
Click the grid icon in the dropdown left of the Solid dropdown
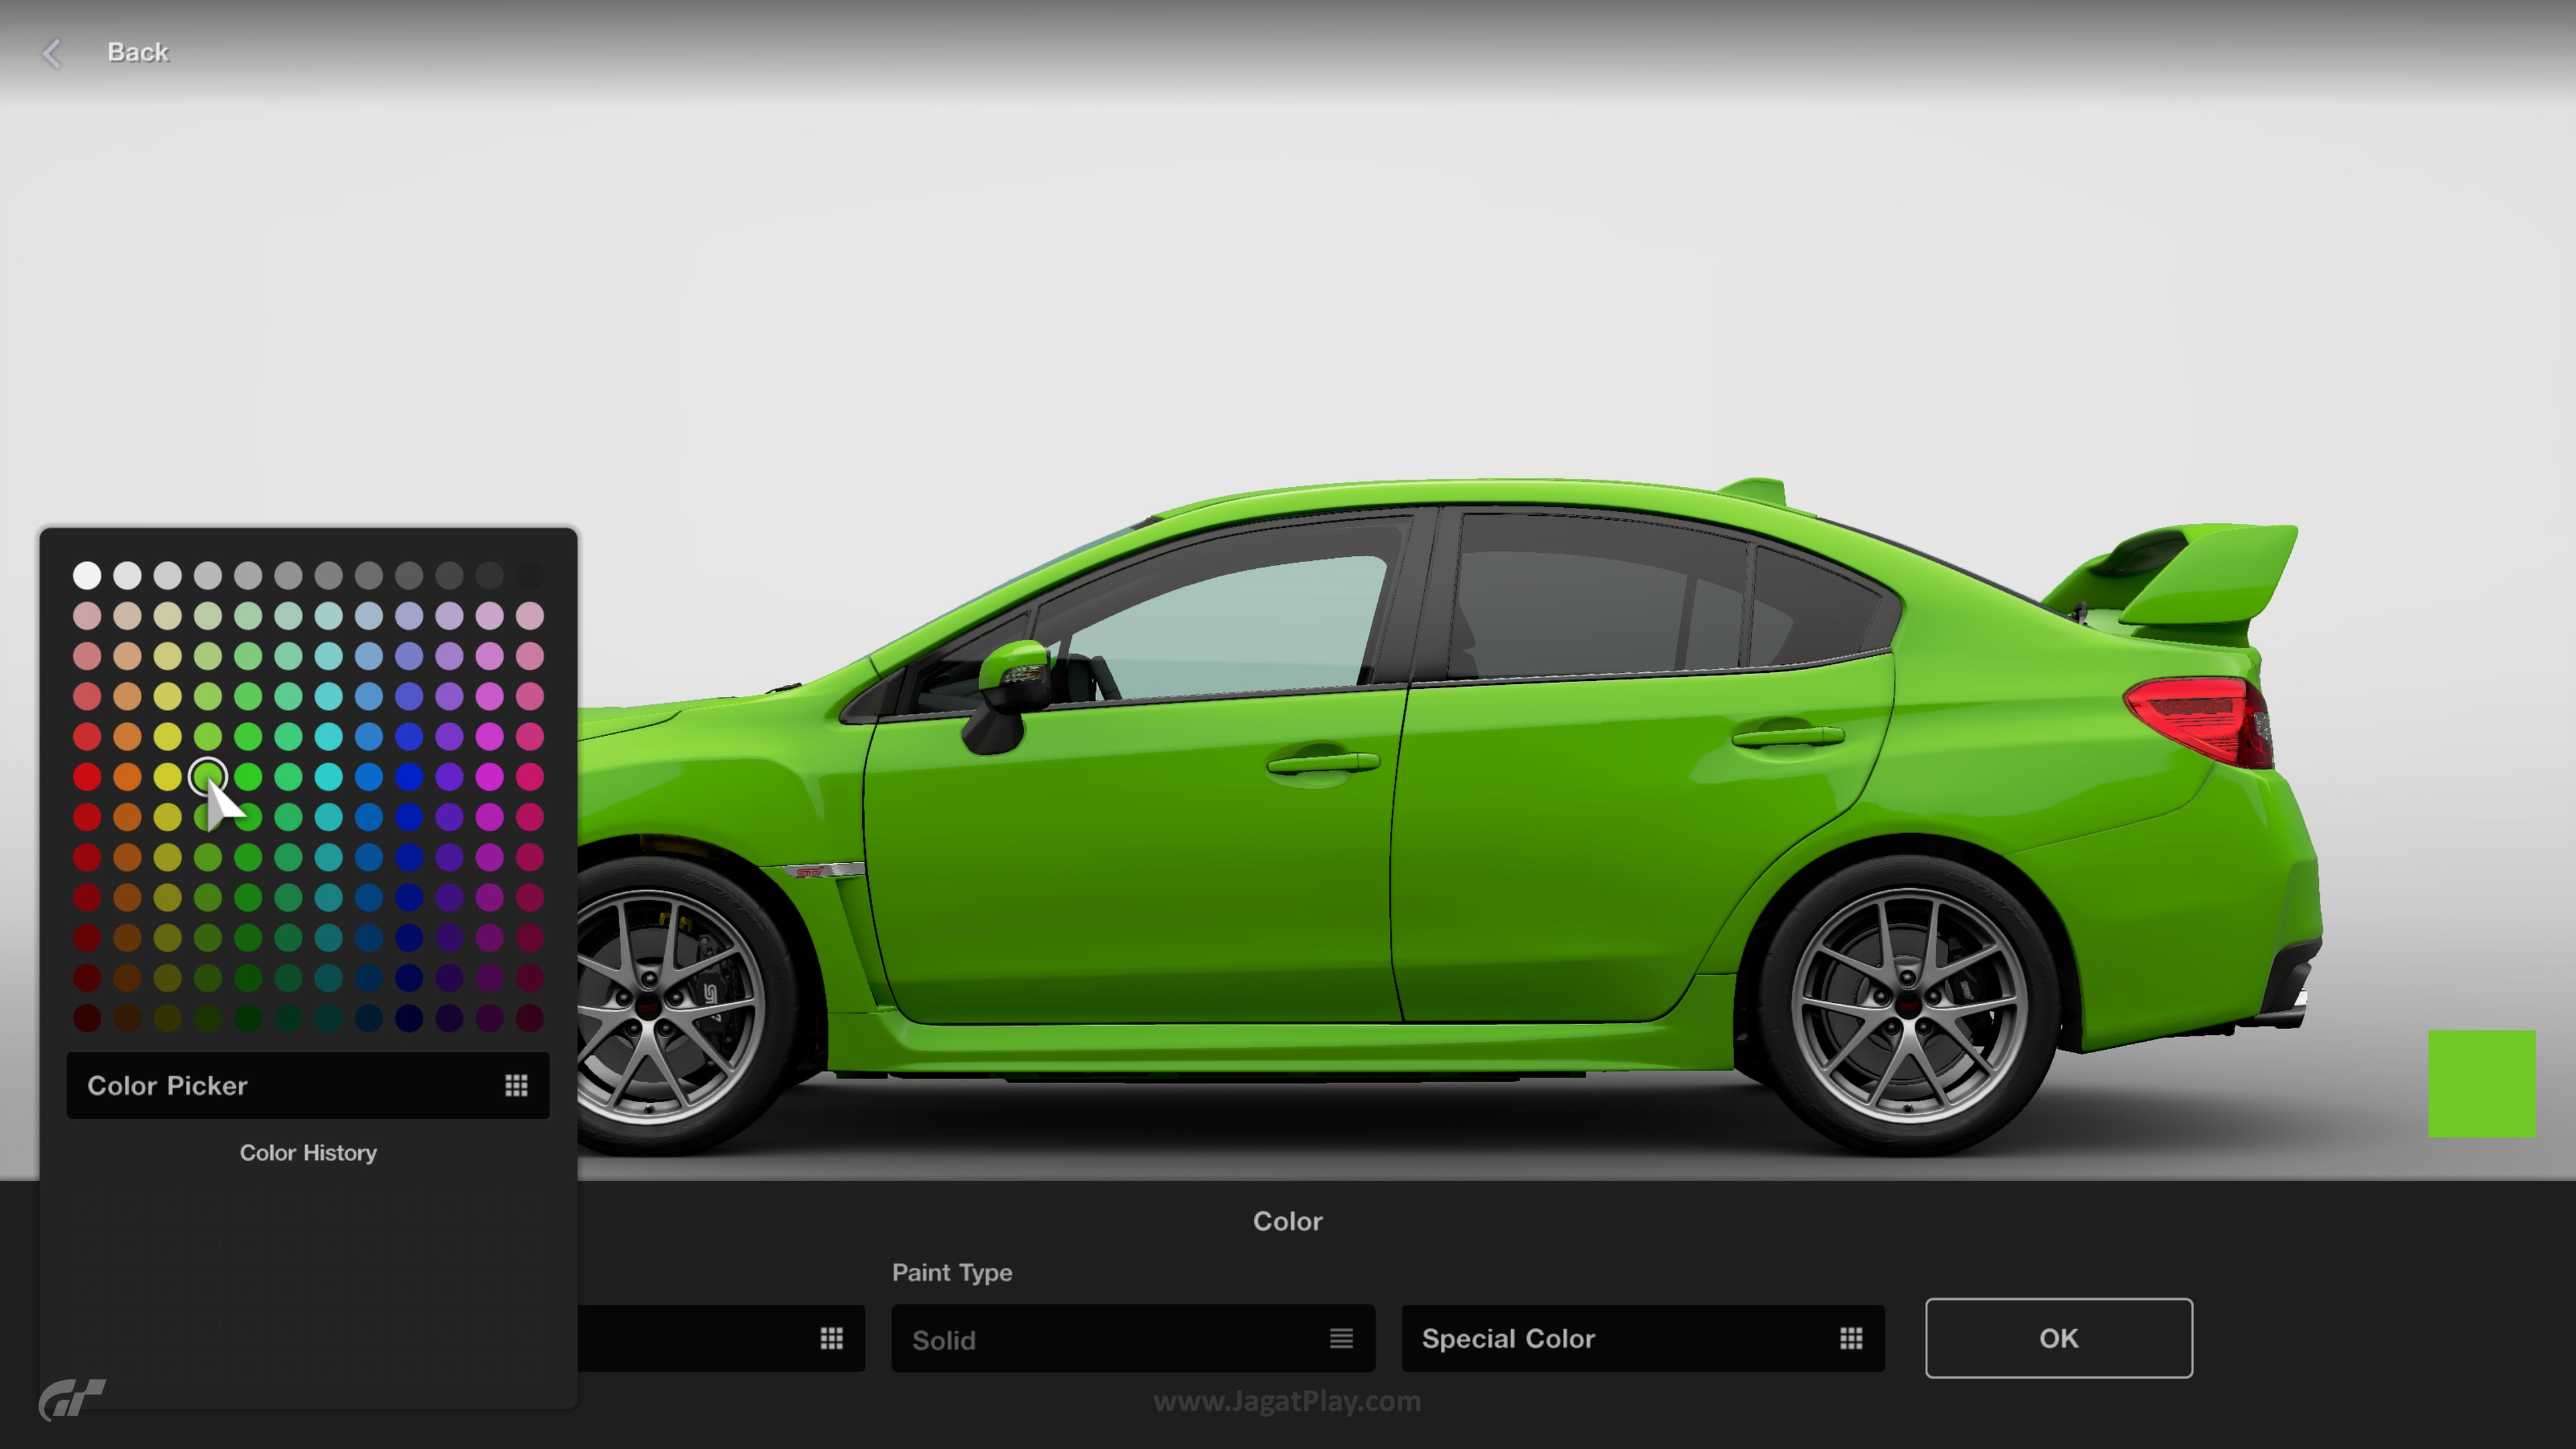(x=831, y=1338)
